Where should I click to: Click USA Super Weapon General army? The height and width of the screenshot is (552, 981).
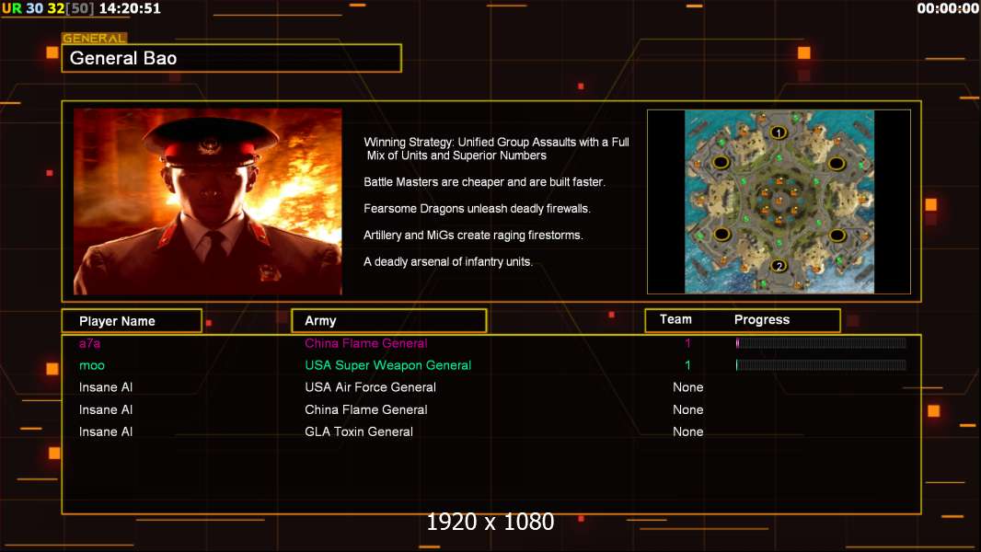pyautogui.click(x=388, y=365)
